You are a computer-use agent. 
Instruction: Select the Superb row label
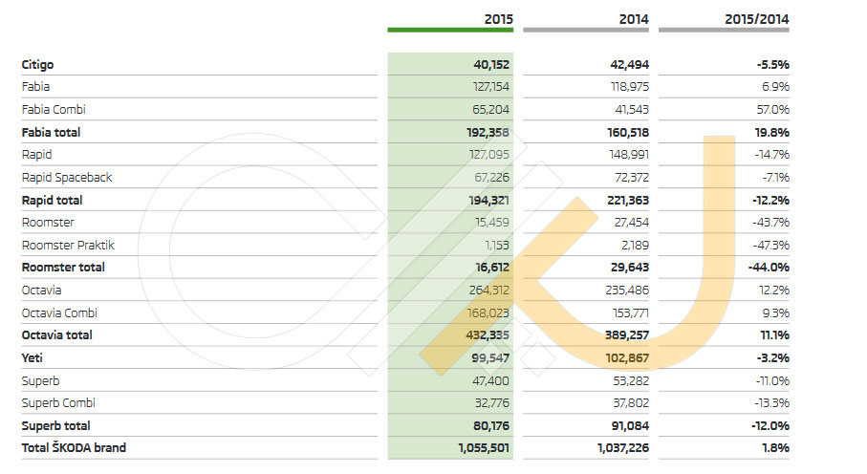coord(40,381)
